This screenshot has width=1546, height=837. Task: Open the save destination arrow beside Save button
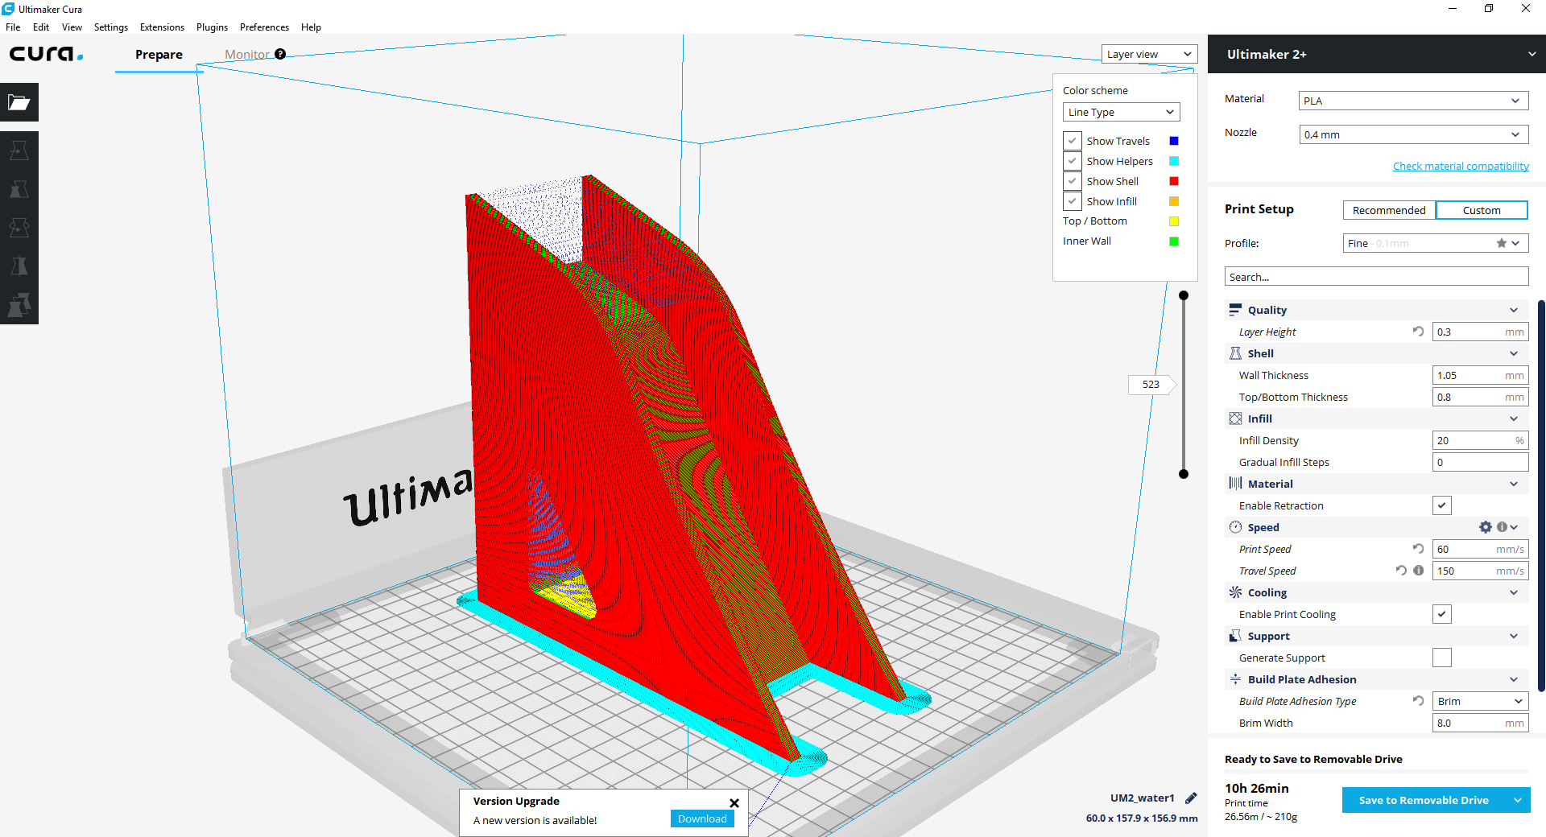pyautogui.click(x=1518, y=800)
